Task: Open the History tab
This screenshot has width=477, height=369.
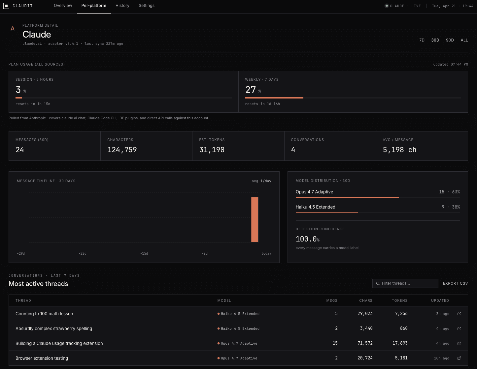Action: 122,6
